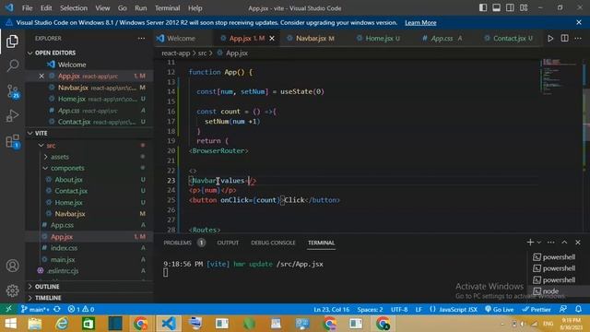Click the main branch indicator in status bar
The image size is (590, 332).
pyautogui.click(x=35, y=310)
